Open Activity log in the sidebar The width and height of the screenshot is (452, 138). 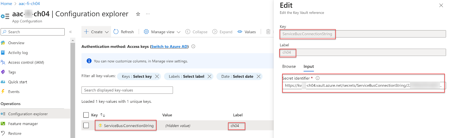18,52
